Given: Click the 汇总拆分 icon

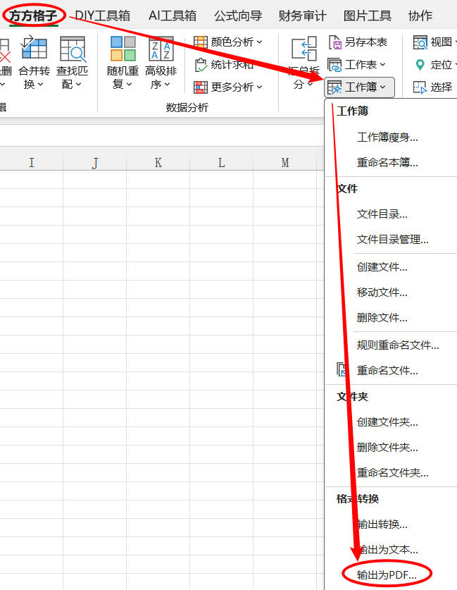Looking at the screenshot, I should [x=303, y=51].
